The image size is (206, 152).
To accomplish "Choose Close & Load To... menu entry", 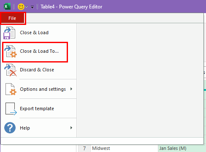I will point(39,51).
